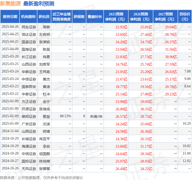Image resolution: width=192 pixels, height=180 pixels.
Task: Select 开源证券 institution cell
Action: click(29, 109)
